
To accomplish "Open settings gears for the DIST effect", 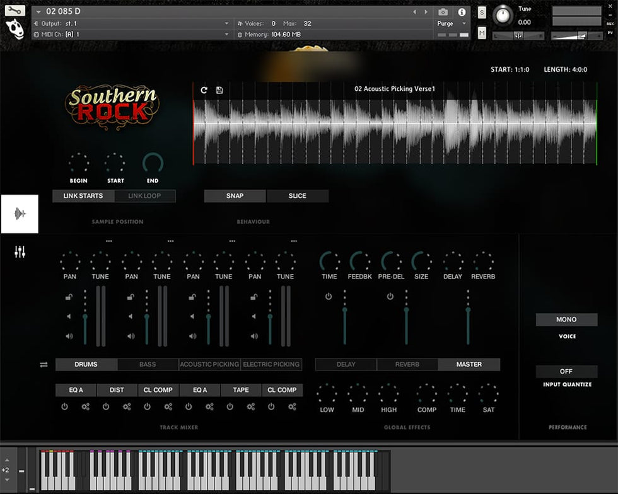I will point(127,407).
